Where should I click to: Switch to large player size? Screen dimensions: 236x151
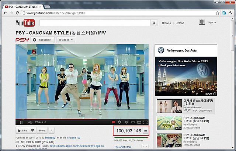[x=139, y=122]
